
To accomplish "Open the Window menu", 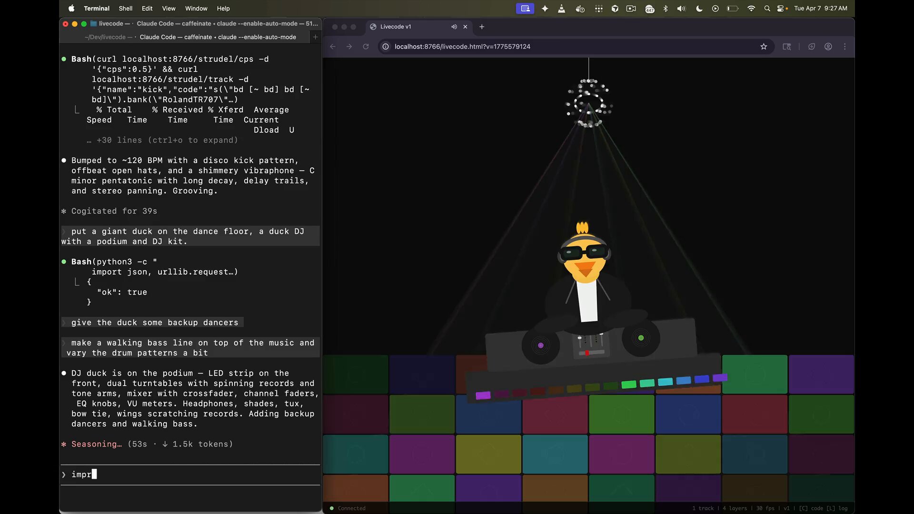I will pos(196,8).
